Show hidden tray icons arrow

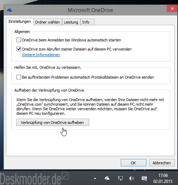(x=95, y=179)
